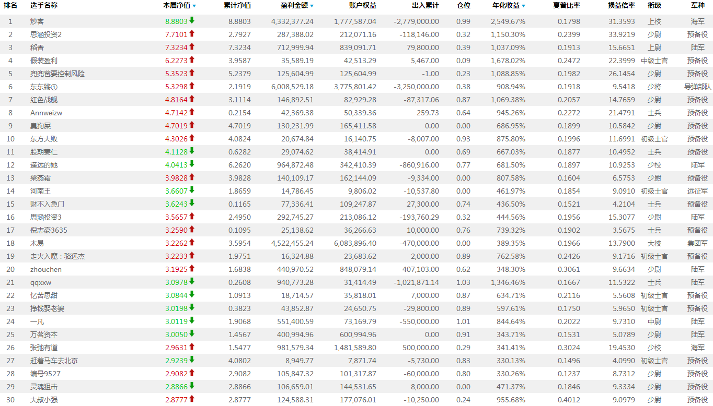The height and width of the screenshot is (406, 713).
Task: Select player name 假装盈利
Action: tap(44, 61)
